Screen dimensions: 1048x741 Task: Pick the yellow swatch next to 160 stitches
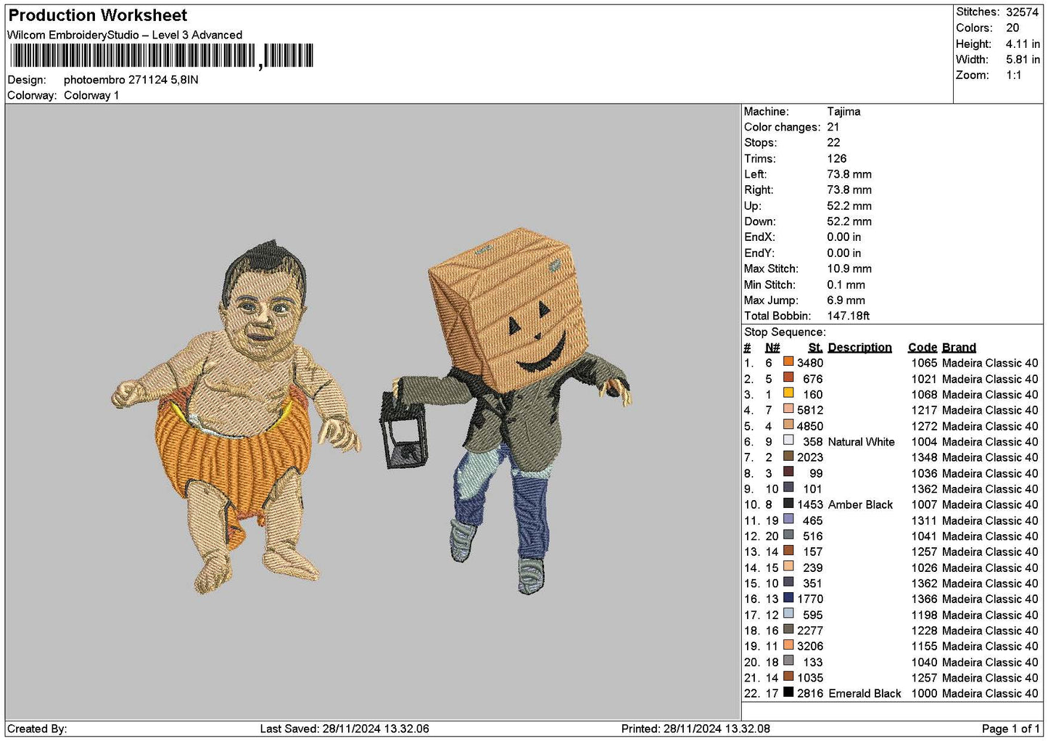(x=788, y=393)
